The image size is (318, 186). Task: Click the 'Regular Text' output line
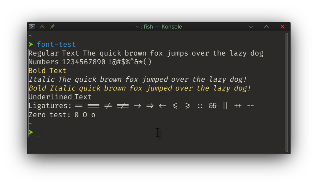coord(146,53)
